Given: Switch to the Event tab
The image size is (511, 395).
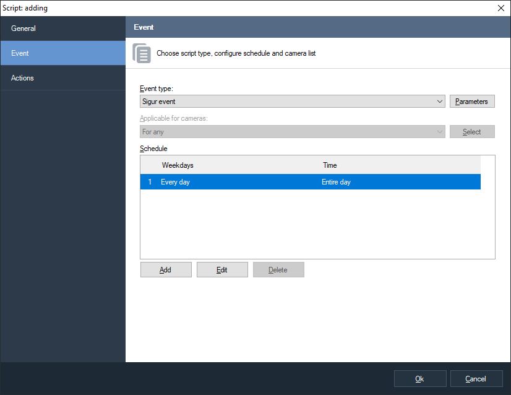Looking at the screenshot, I should pyautogui.click(x=62, y=53).
